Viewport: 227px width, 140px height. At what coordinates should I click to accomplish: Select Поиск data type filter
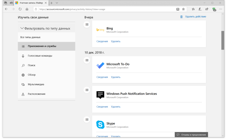(x=47, y=65)
